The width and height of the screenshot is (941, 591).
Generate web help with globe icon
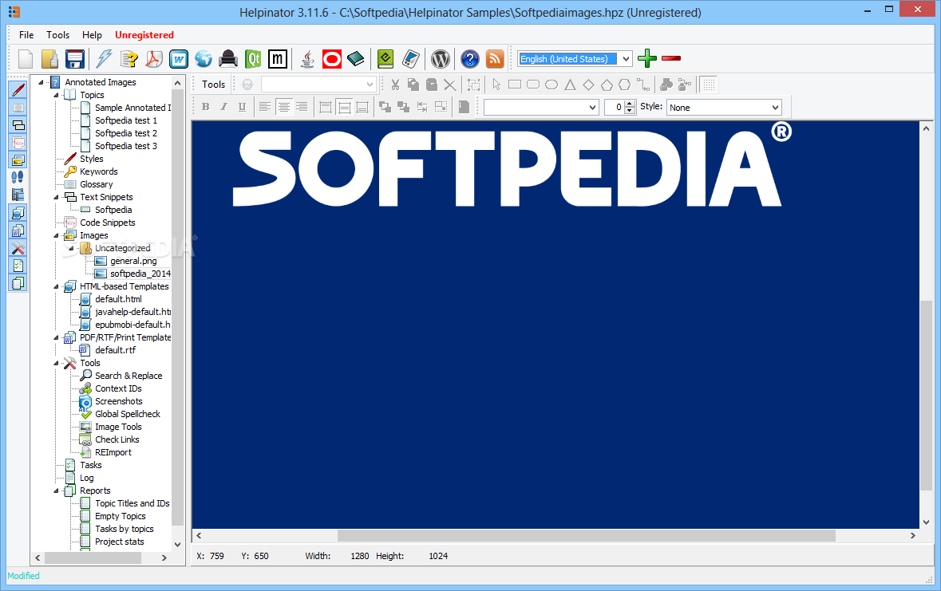(204, 59)
